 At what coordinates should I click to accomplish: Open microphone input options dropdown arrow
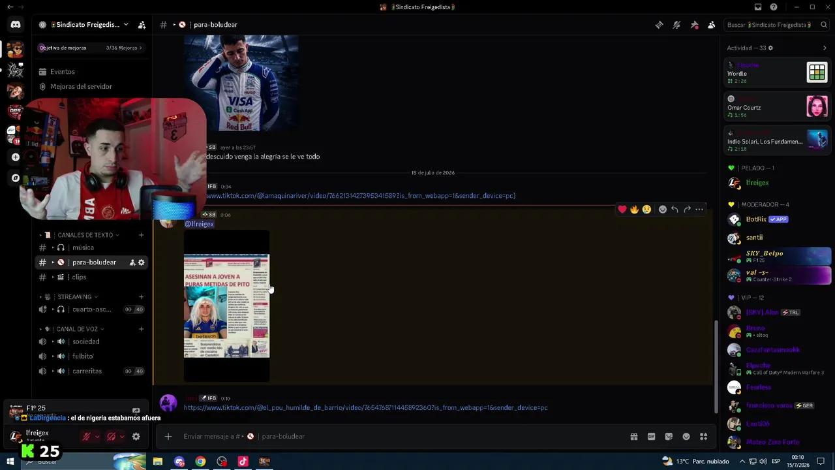(97, 437)
